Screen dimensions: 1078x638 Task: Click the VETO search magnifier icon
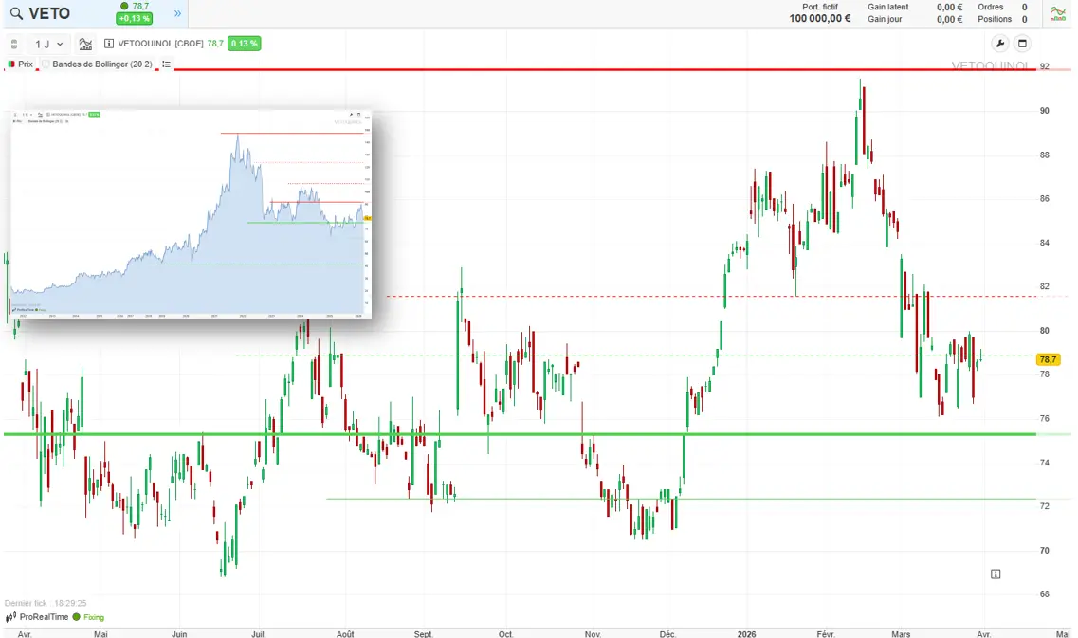point(16,14)
